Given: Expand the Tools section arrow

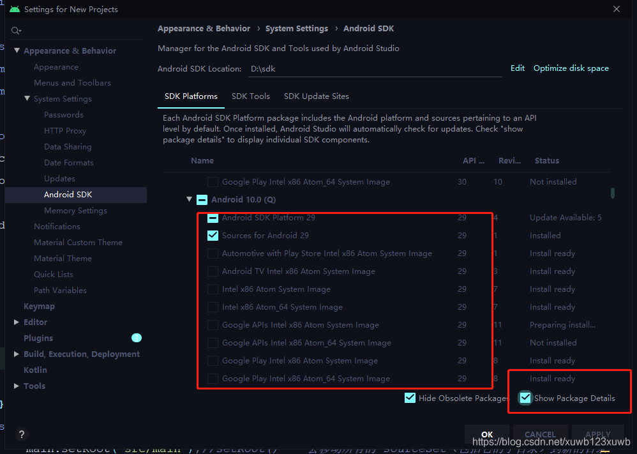Looking at the screenshot, I should [17, 386].
